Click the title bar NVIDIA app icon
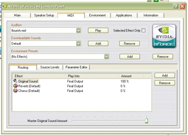This screenshot has width=188, height=135. click(5, 6)
